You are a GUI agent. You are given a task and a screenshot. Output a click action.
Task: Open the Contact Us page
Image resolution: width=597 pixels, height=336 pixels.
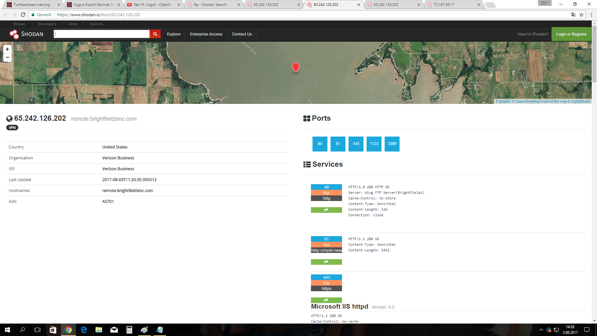coord(242,34)
